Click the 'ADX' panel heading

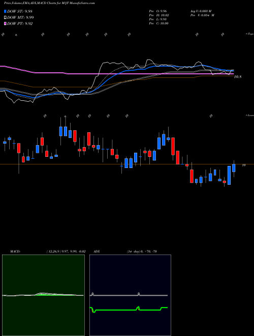(x=97, y=251)
